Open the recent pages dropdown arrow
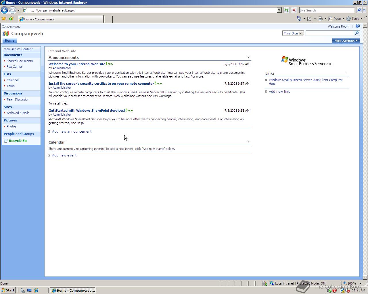368x294 pixels. point(19,10)
